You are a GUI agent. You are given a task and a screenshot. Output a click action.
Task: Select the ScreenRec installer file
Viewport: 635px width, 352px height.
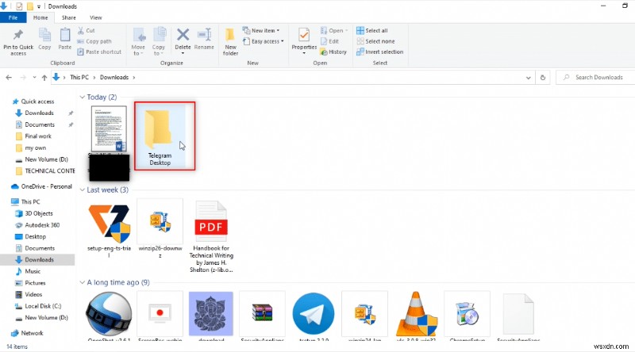160,316
